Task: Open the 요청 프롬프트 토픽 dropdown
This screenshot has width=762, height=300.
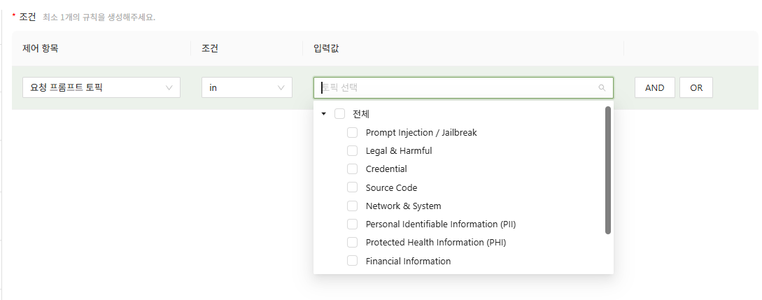Action: tap(101, 88)
